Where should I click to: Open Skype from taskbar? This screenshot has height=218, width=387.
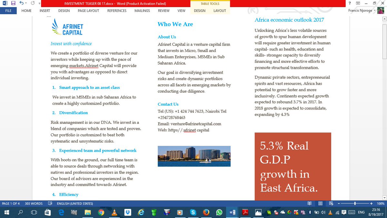[193, 212]
